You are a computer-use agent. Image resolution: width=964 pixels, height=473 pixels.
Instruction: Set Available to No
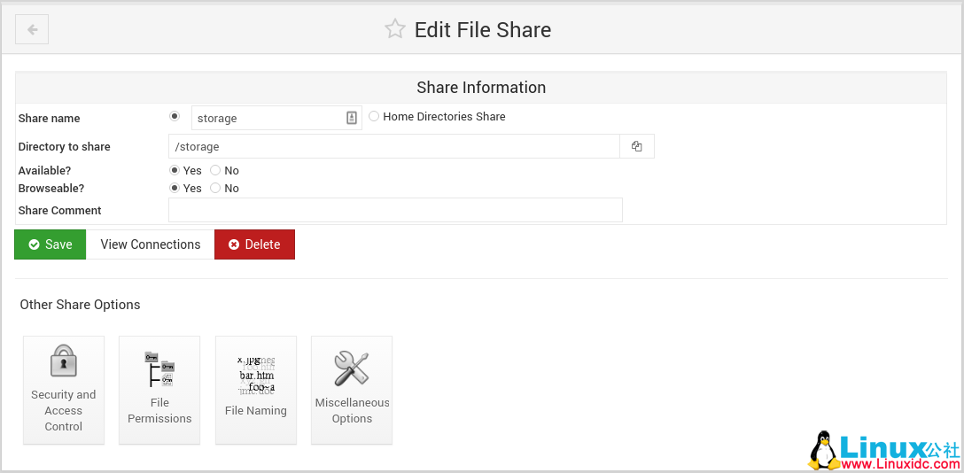215,170
